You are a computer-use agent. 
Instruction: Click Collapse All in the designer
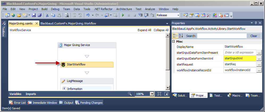point(161,30)
